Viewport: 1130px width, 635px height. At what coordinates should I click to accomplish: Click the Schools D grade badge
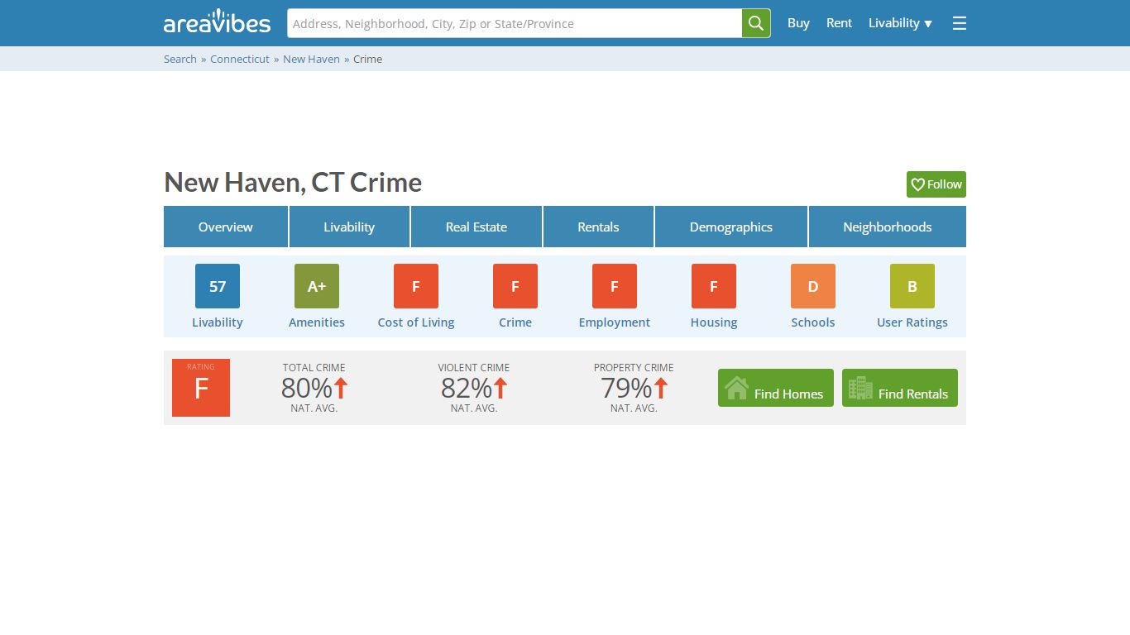(x=813, y=286)
